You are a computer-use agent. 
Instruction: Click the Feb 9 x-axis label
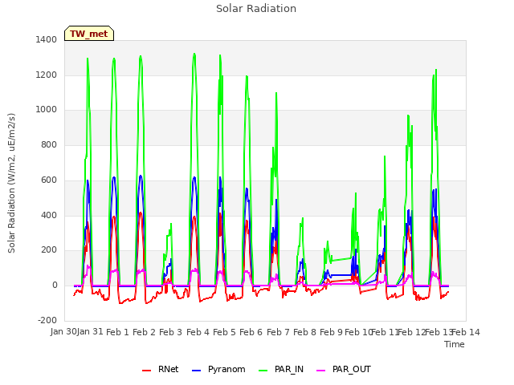click(x=331, y=332)
